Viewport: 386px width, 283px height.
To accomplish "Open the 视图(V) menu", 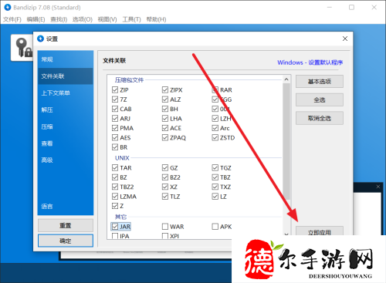I will click(x=107, y=19).
